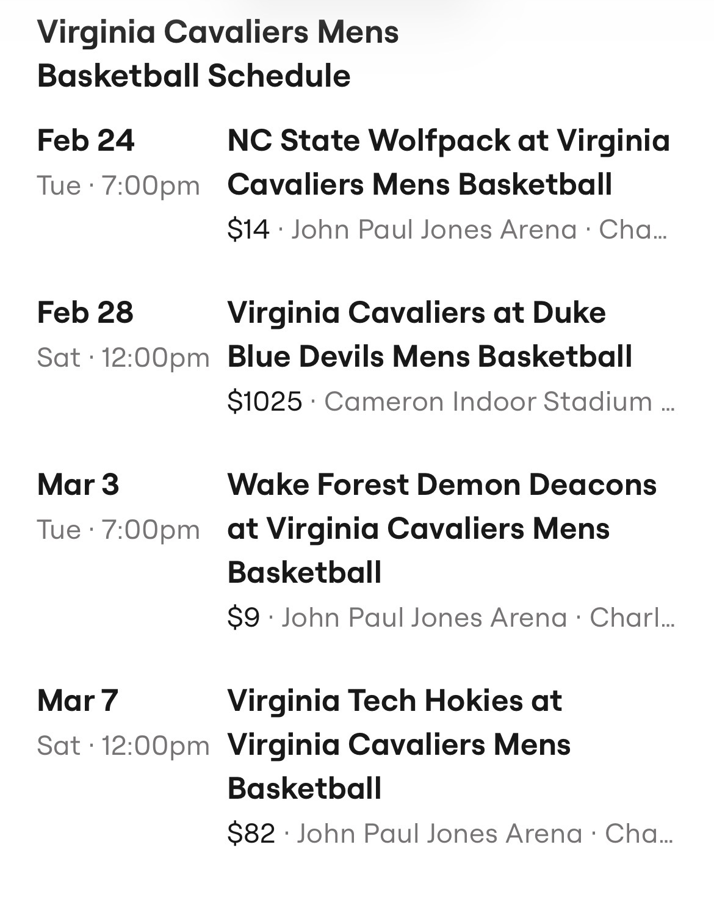The height and width of the screenshot is (922, 714).
Task: Tap John Paul Jones Arena for Virginia Tech game
Action: click(439, 834)
